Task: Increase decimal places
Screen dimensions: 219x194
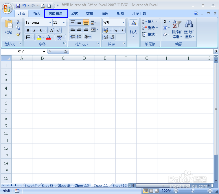Action: pos(106,37)
